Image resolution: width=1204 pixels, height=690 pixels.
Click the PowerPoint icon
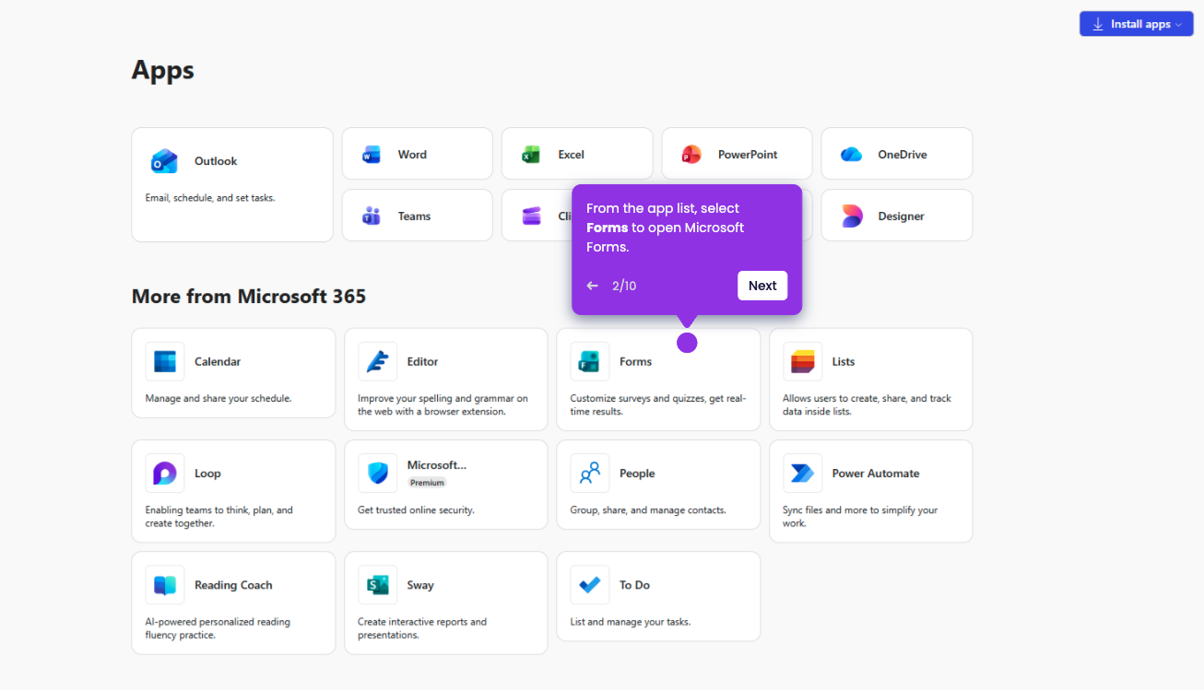point(691,155)
